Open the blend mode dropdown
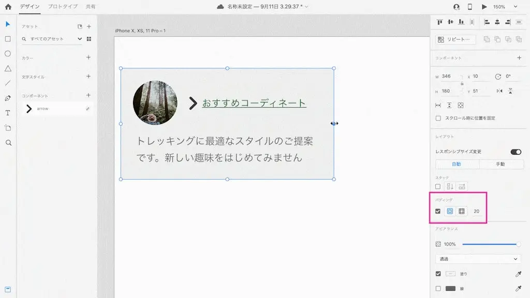The image size is (530, 298). (478, 259)
